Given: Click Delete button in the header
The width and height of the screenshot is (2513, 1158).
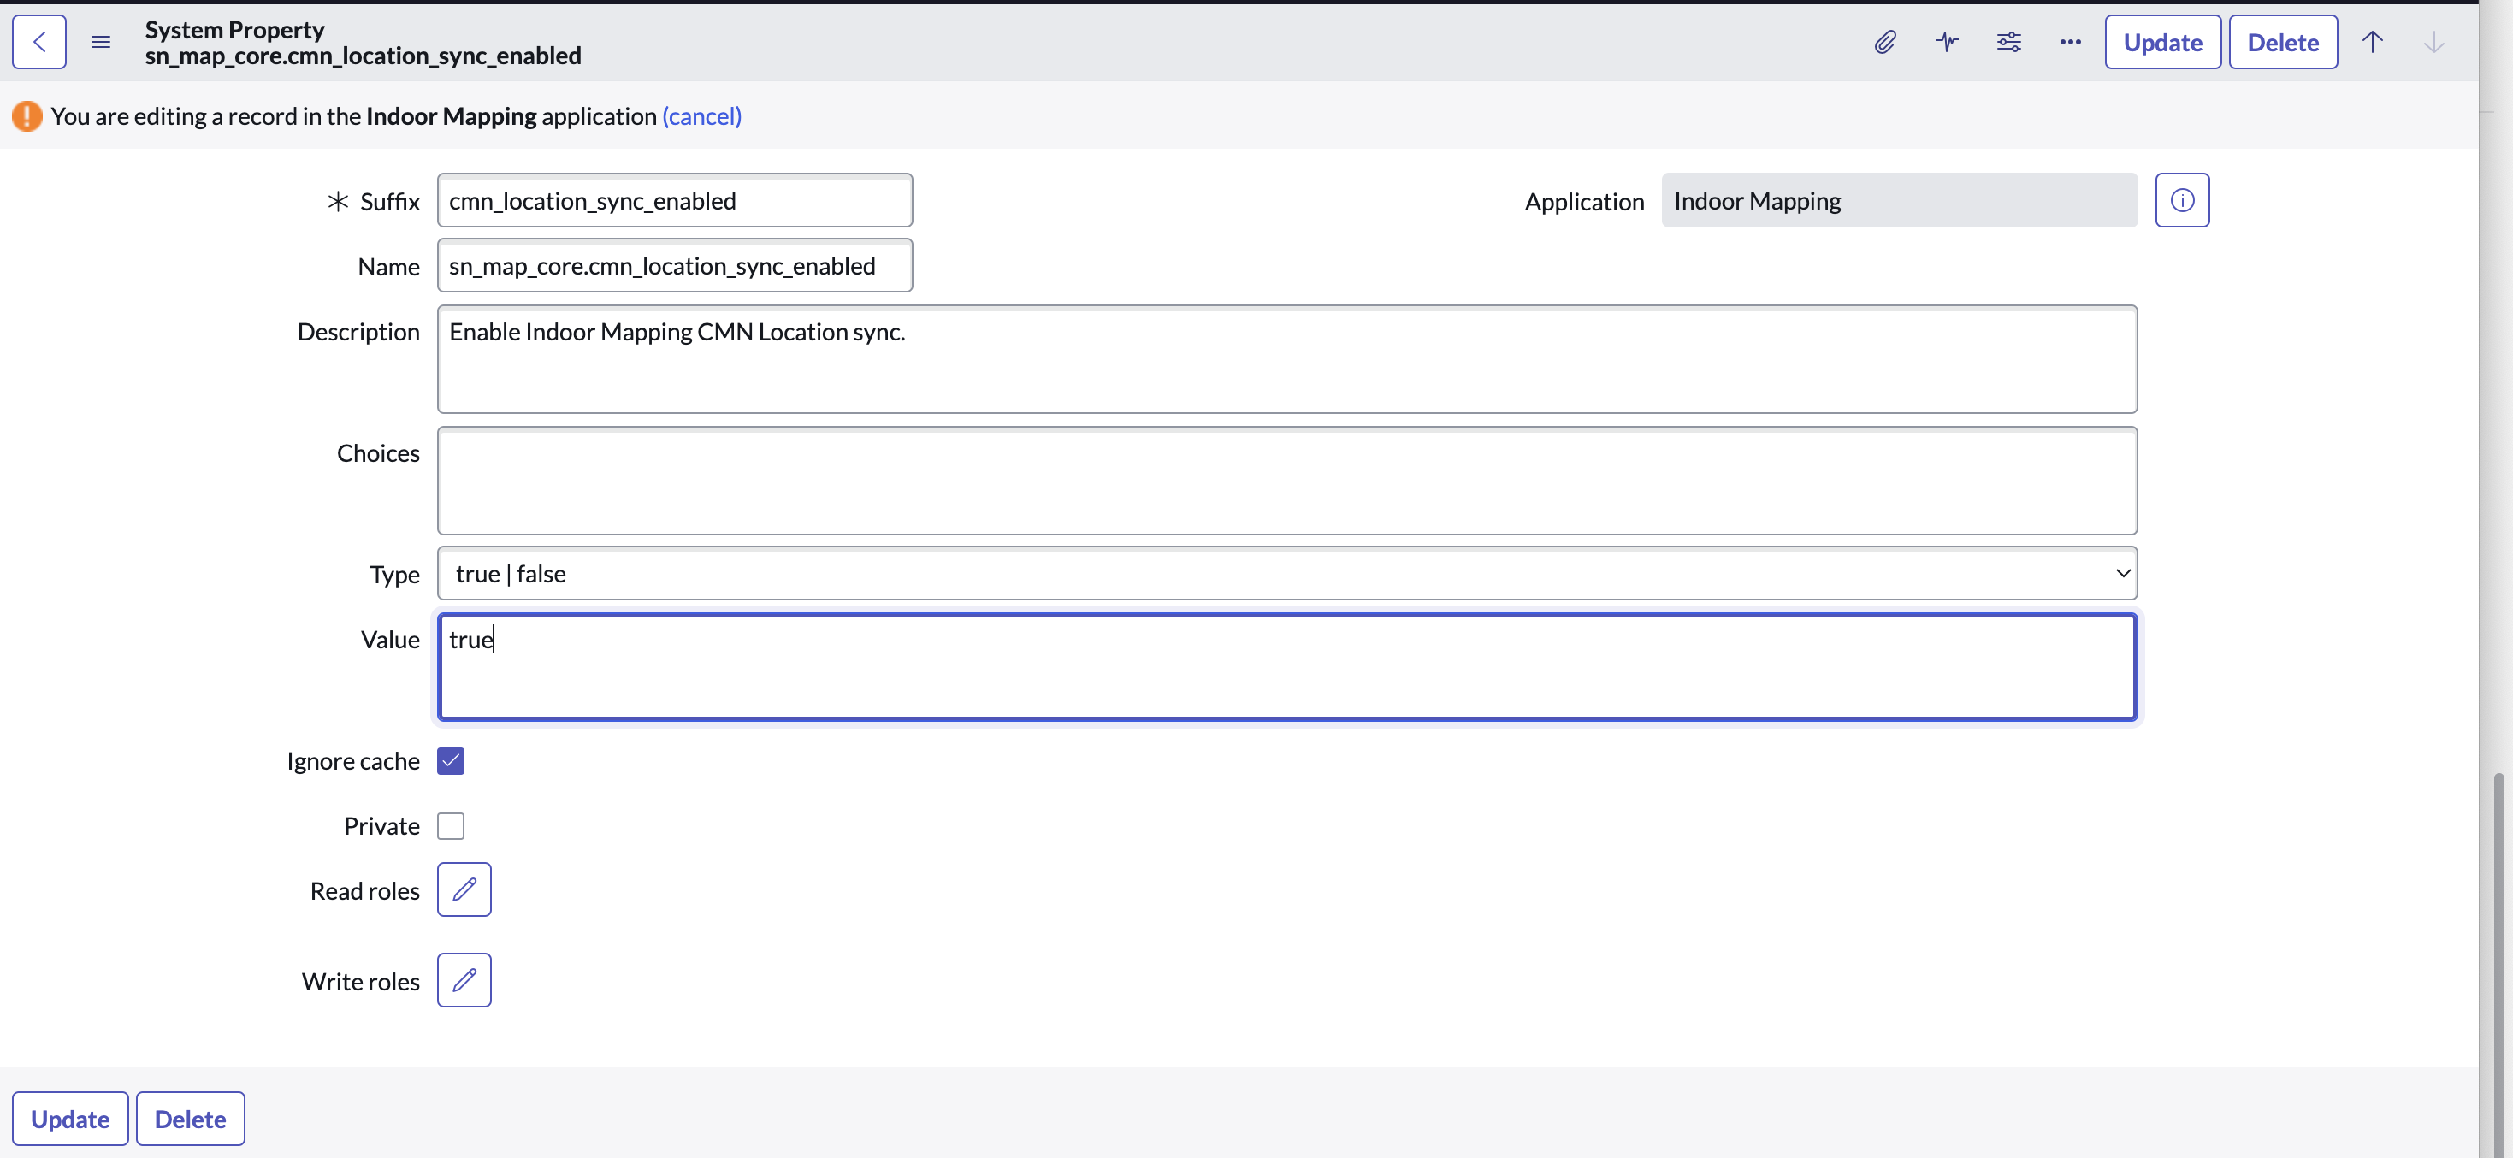Looking at the screenshot, I should point(2283,42).
